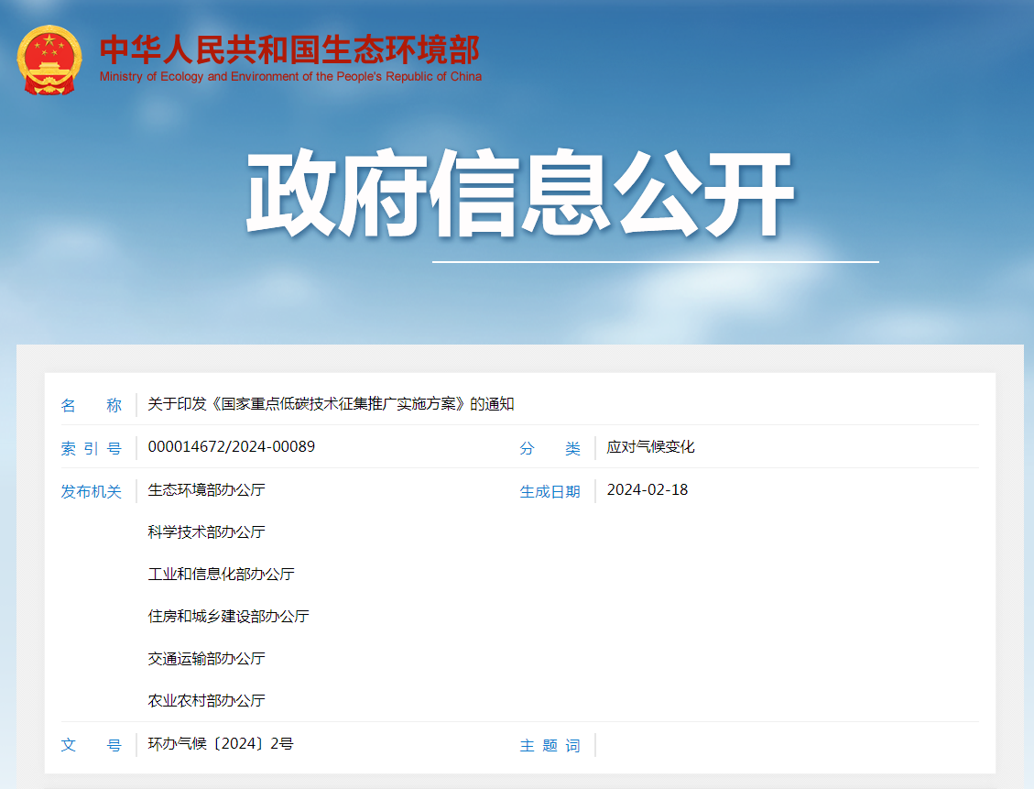Click the 生成日期 field label
This screenshot has width=1034, height=789.
550,491
